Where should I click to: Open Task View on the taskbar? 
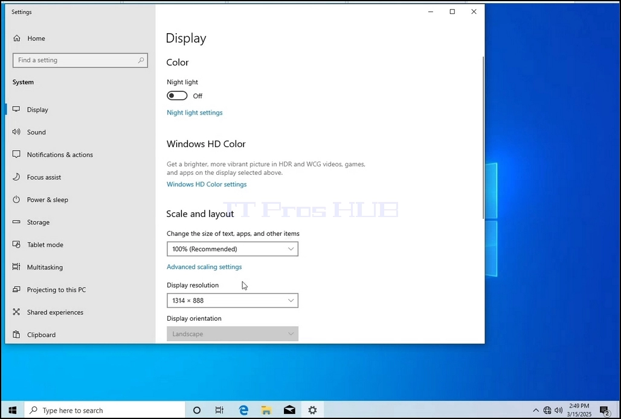click(x=219, y=411)
